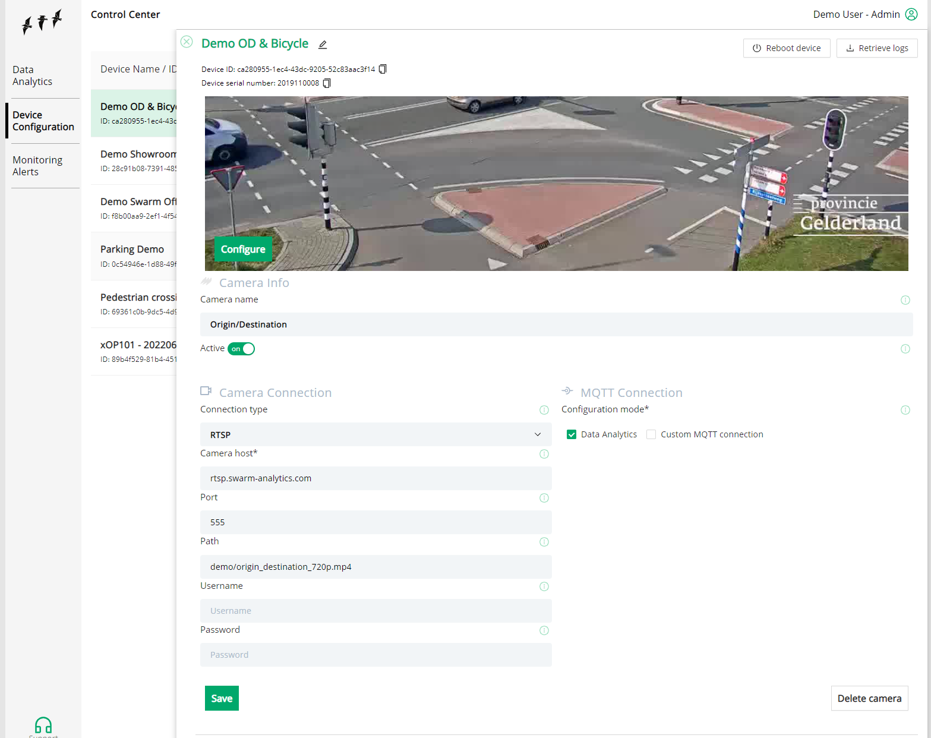Show info for Username field

(x=544, y=586)
